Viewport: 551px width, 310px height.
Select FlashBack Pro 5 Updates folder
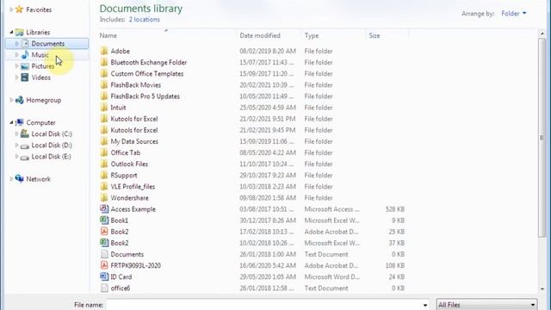145,96
